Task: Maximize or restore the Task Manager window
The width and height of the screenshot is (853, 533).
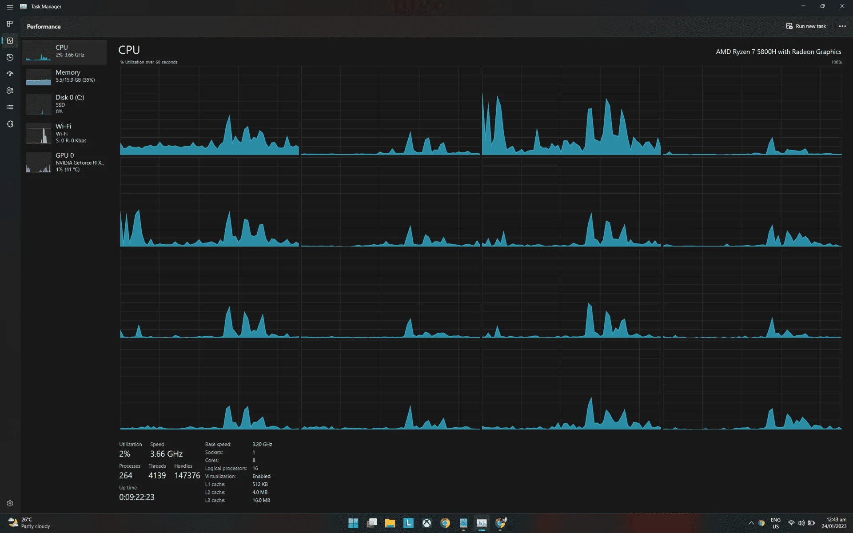Action: [822, 6]
